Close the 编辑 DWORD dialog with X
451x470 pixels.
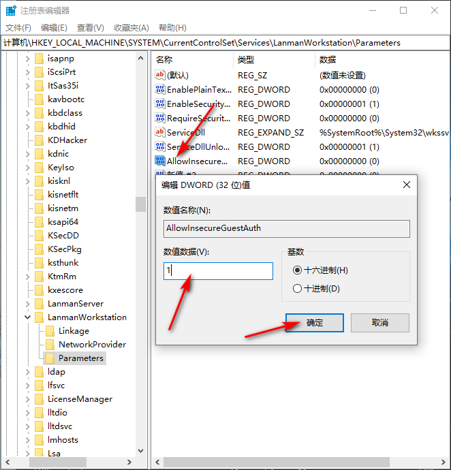point(407,185)
